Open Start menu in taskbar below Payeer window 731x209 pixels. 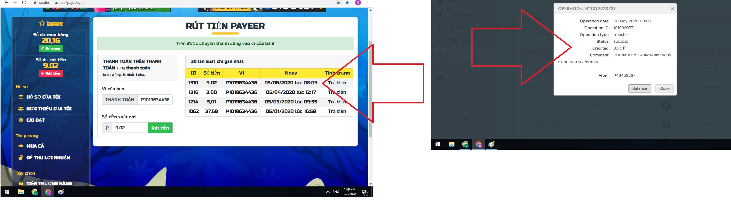tap(438, 145)
